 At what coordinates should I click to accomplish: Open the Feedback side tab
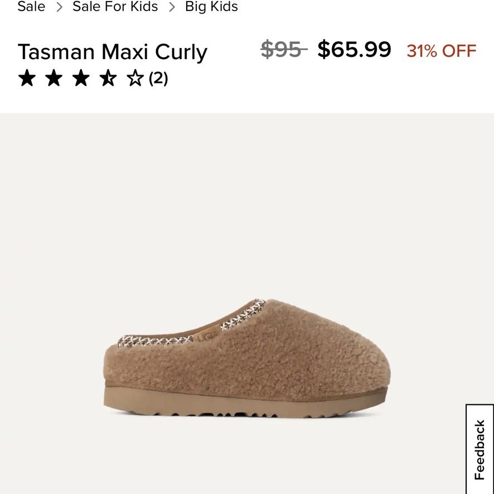pyautogui.click(x=480, y=449)
